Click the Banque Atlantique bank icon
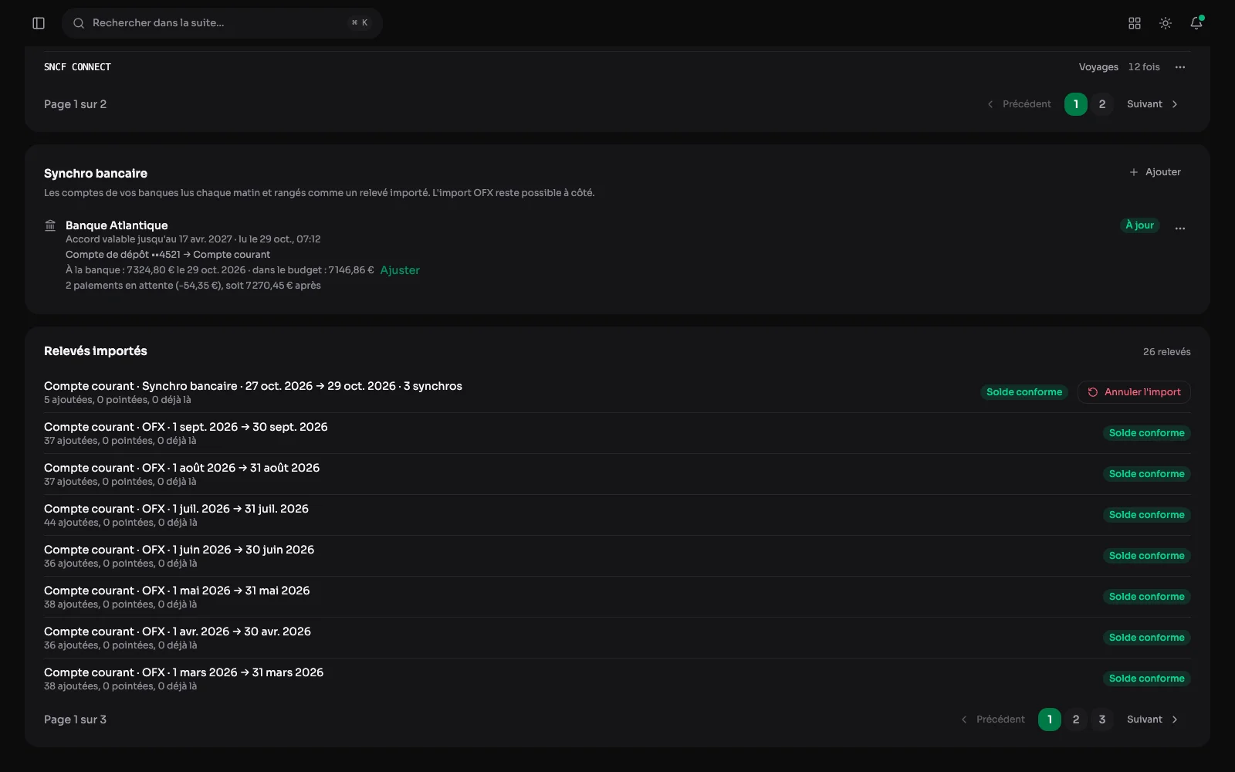The height and width of the screenshot is (772, 1235). (50, 225)
